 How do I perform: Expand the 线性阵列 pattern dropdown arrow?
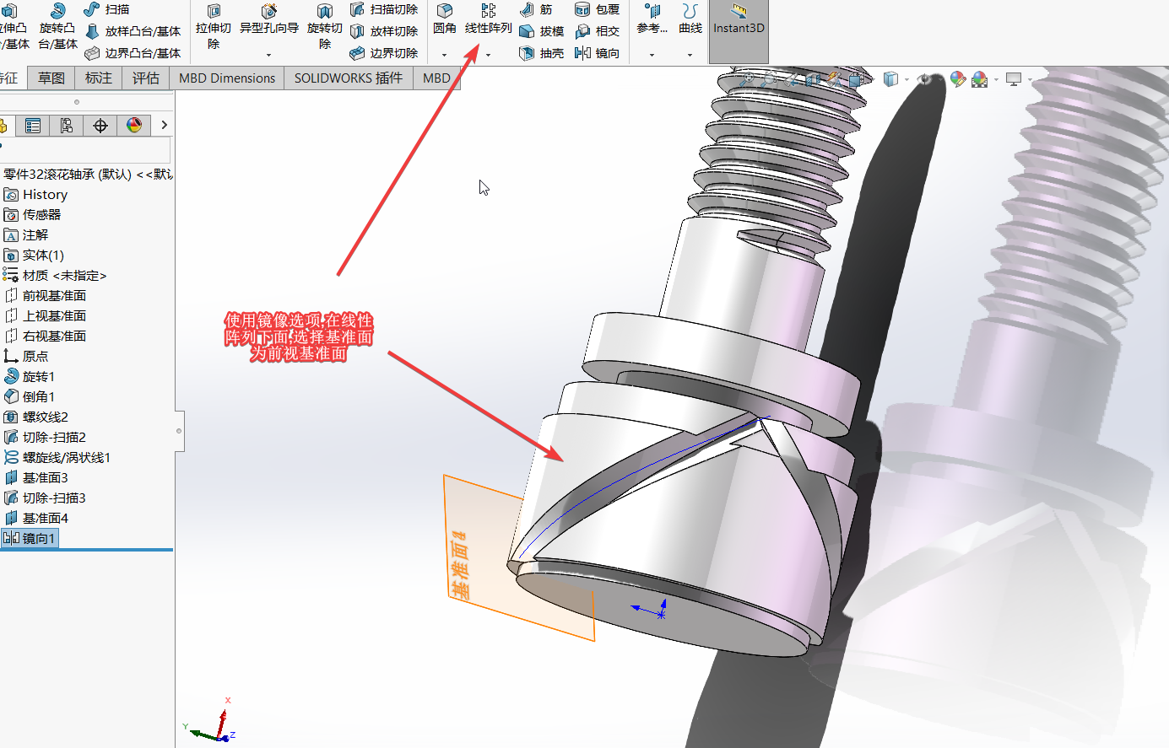(489, 55)
